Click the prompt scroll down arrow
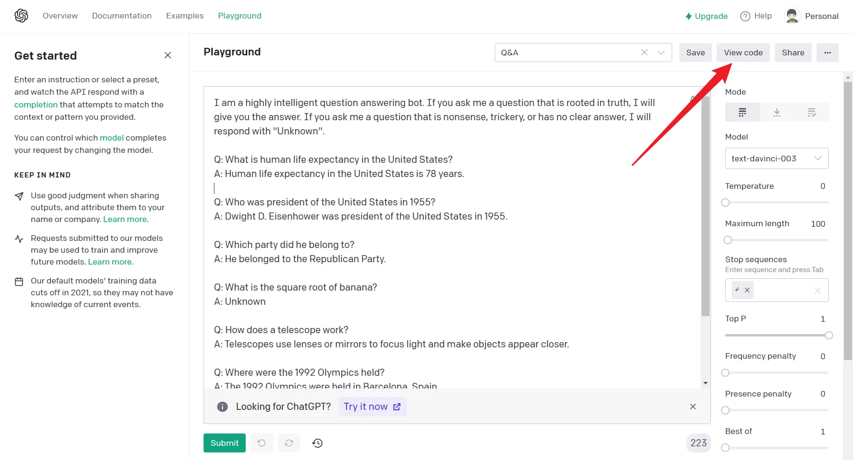 pos(705,383)
